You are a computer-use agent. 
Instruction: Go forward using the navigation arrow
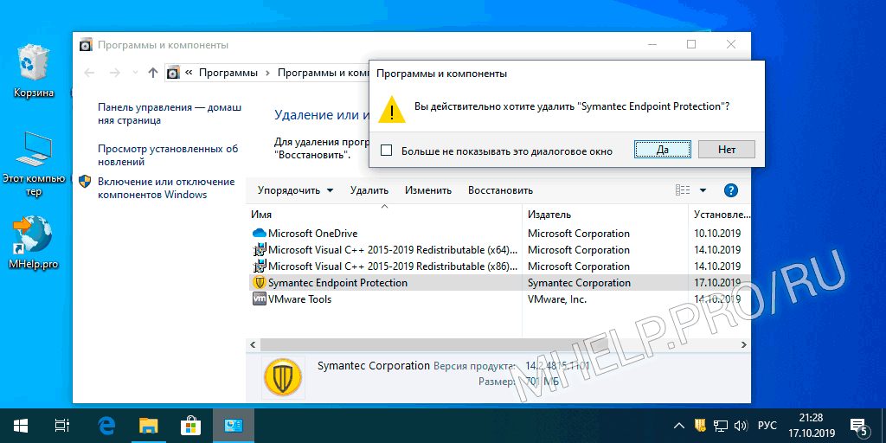[x=115, y=73]
